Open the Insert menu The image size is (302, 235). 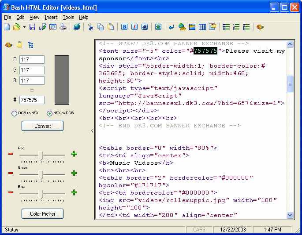tap(51, 17)
